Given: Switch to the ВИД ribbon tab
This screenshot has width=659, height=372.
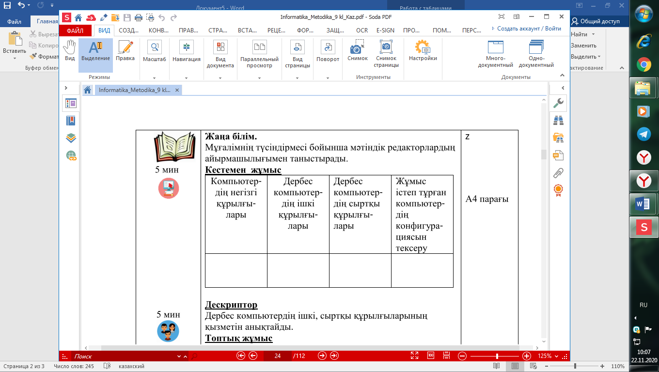Looking at the screenshot, I should click(x=104, y=30).
